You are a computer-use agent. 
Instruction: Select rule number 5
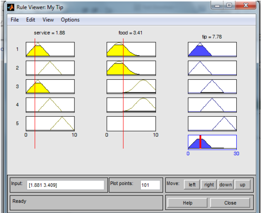click(17, 123)
